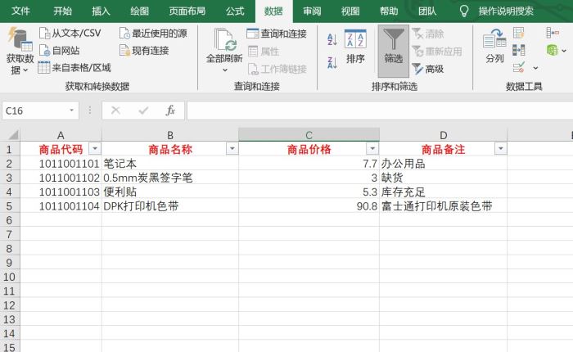
Task: Sort ascending with the A-Z icon
Action: [332, 39]
